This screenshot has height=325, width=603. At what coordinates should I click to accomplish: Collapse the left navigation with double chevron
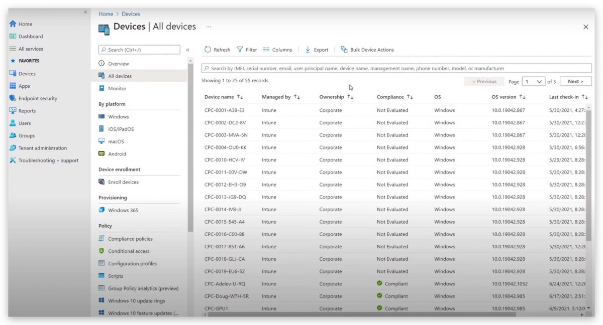85,12
